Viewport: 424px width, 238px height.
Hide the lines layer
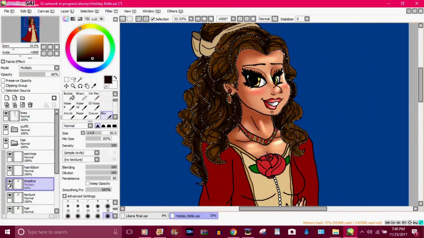click(x=6, y=113)
